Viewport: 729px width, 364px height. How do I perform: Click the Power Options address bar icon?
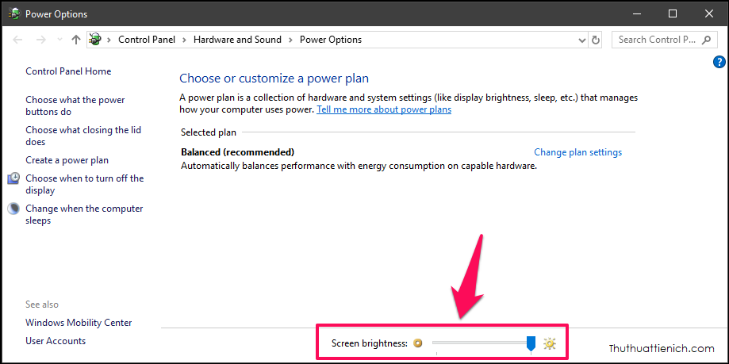96,40
